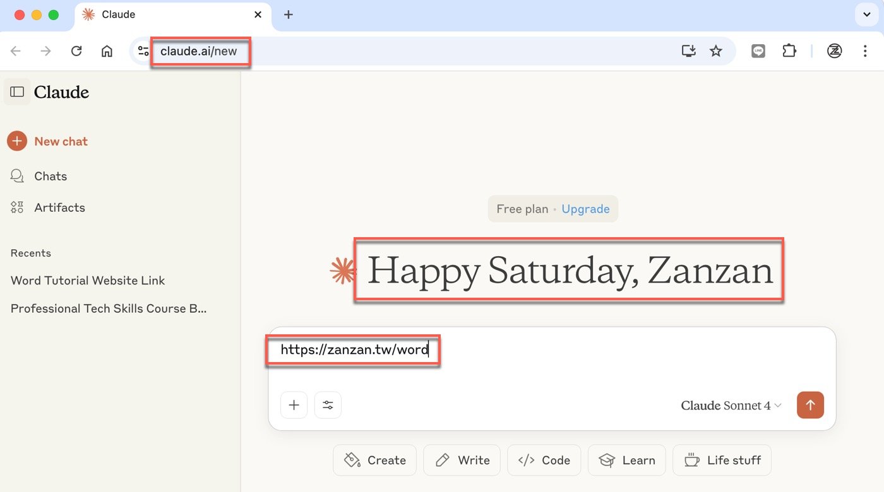
Task: Click the Claude logo text in sidebar
Action: [61, 92]
